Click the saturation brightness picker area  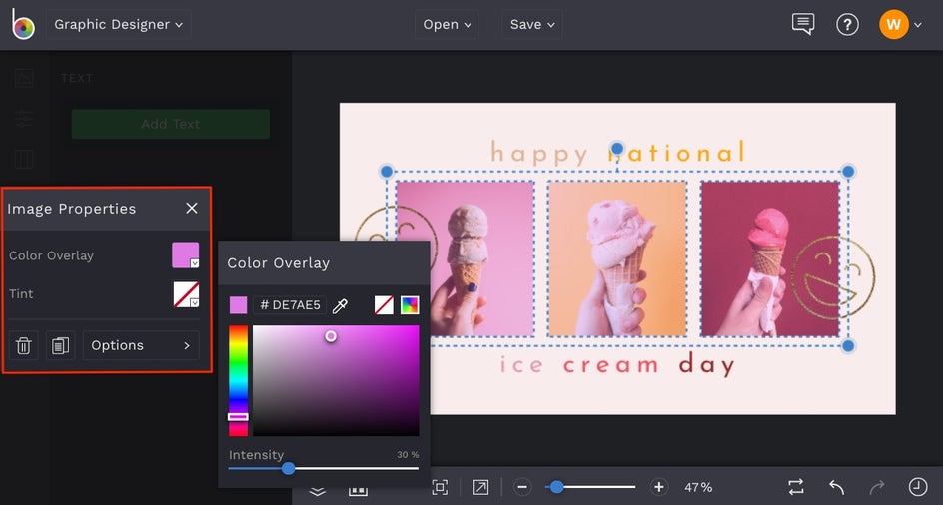click(x=336, y=380)
